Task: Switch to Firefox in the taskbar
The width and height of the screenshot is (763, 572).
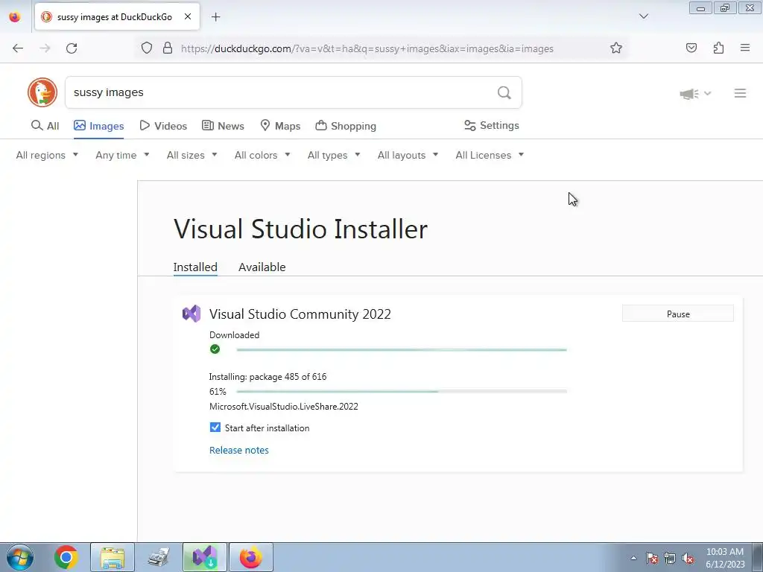Action: [251, 557]
